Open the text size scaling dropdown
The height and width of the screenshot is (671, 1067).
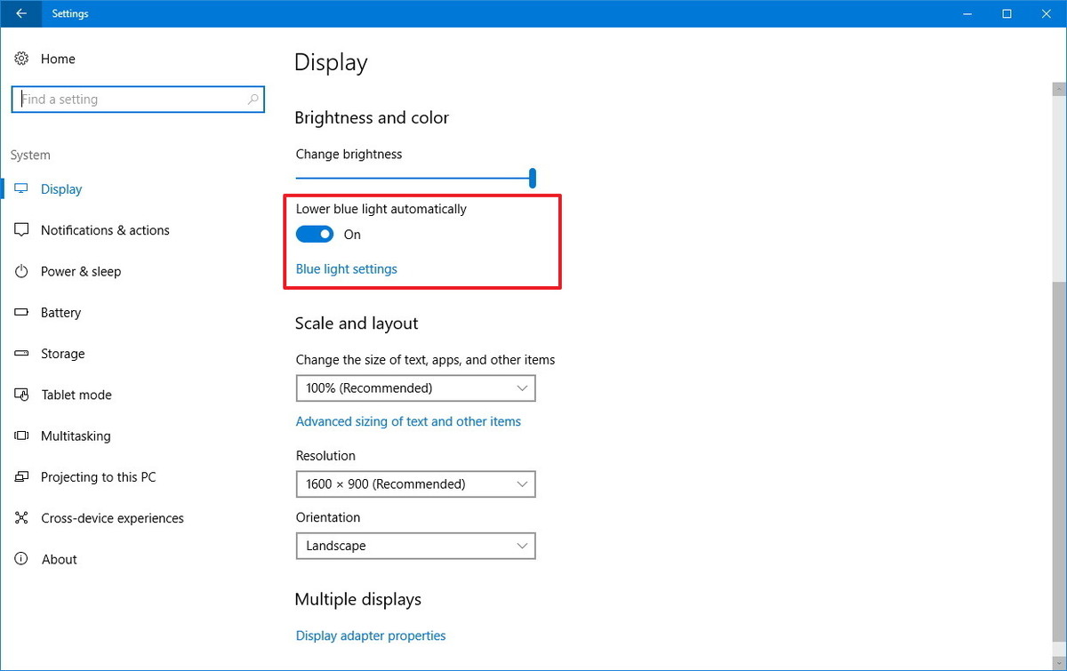415,387
